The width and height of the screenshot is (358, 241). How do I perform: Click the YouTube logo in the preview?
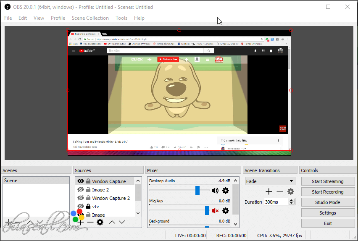(x=87, y=51)
